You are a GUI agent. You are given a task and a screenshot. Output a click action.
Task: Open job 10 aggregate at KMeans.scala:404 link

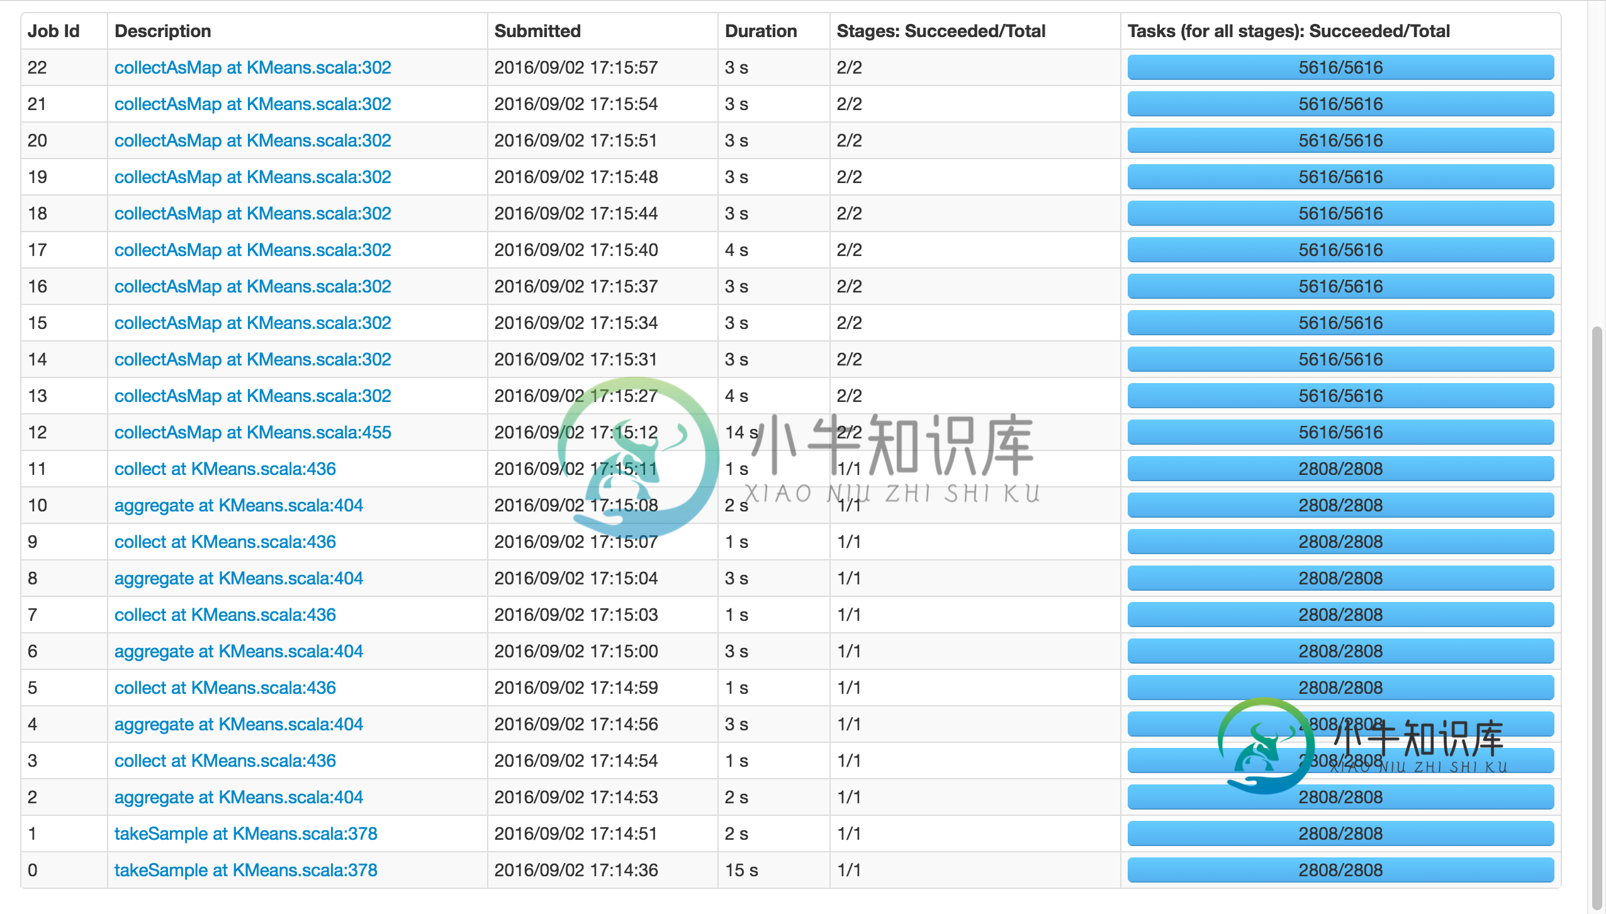pos(239,505)
